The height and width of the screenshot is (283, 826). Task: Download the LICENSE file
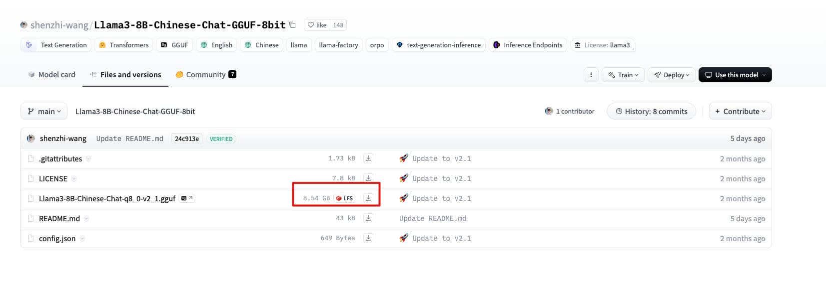click(x=368, y=178)
